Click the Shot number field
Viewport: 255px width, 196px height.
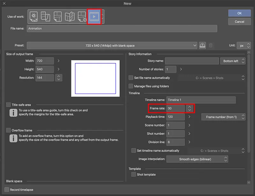pos(176,134)
